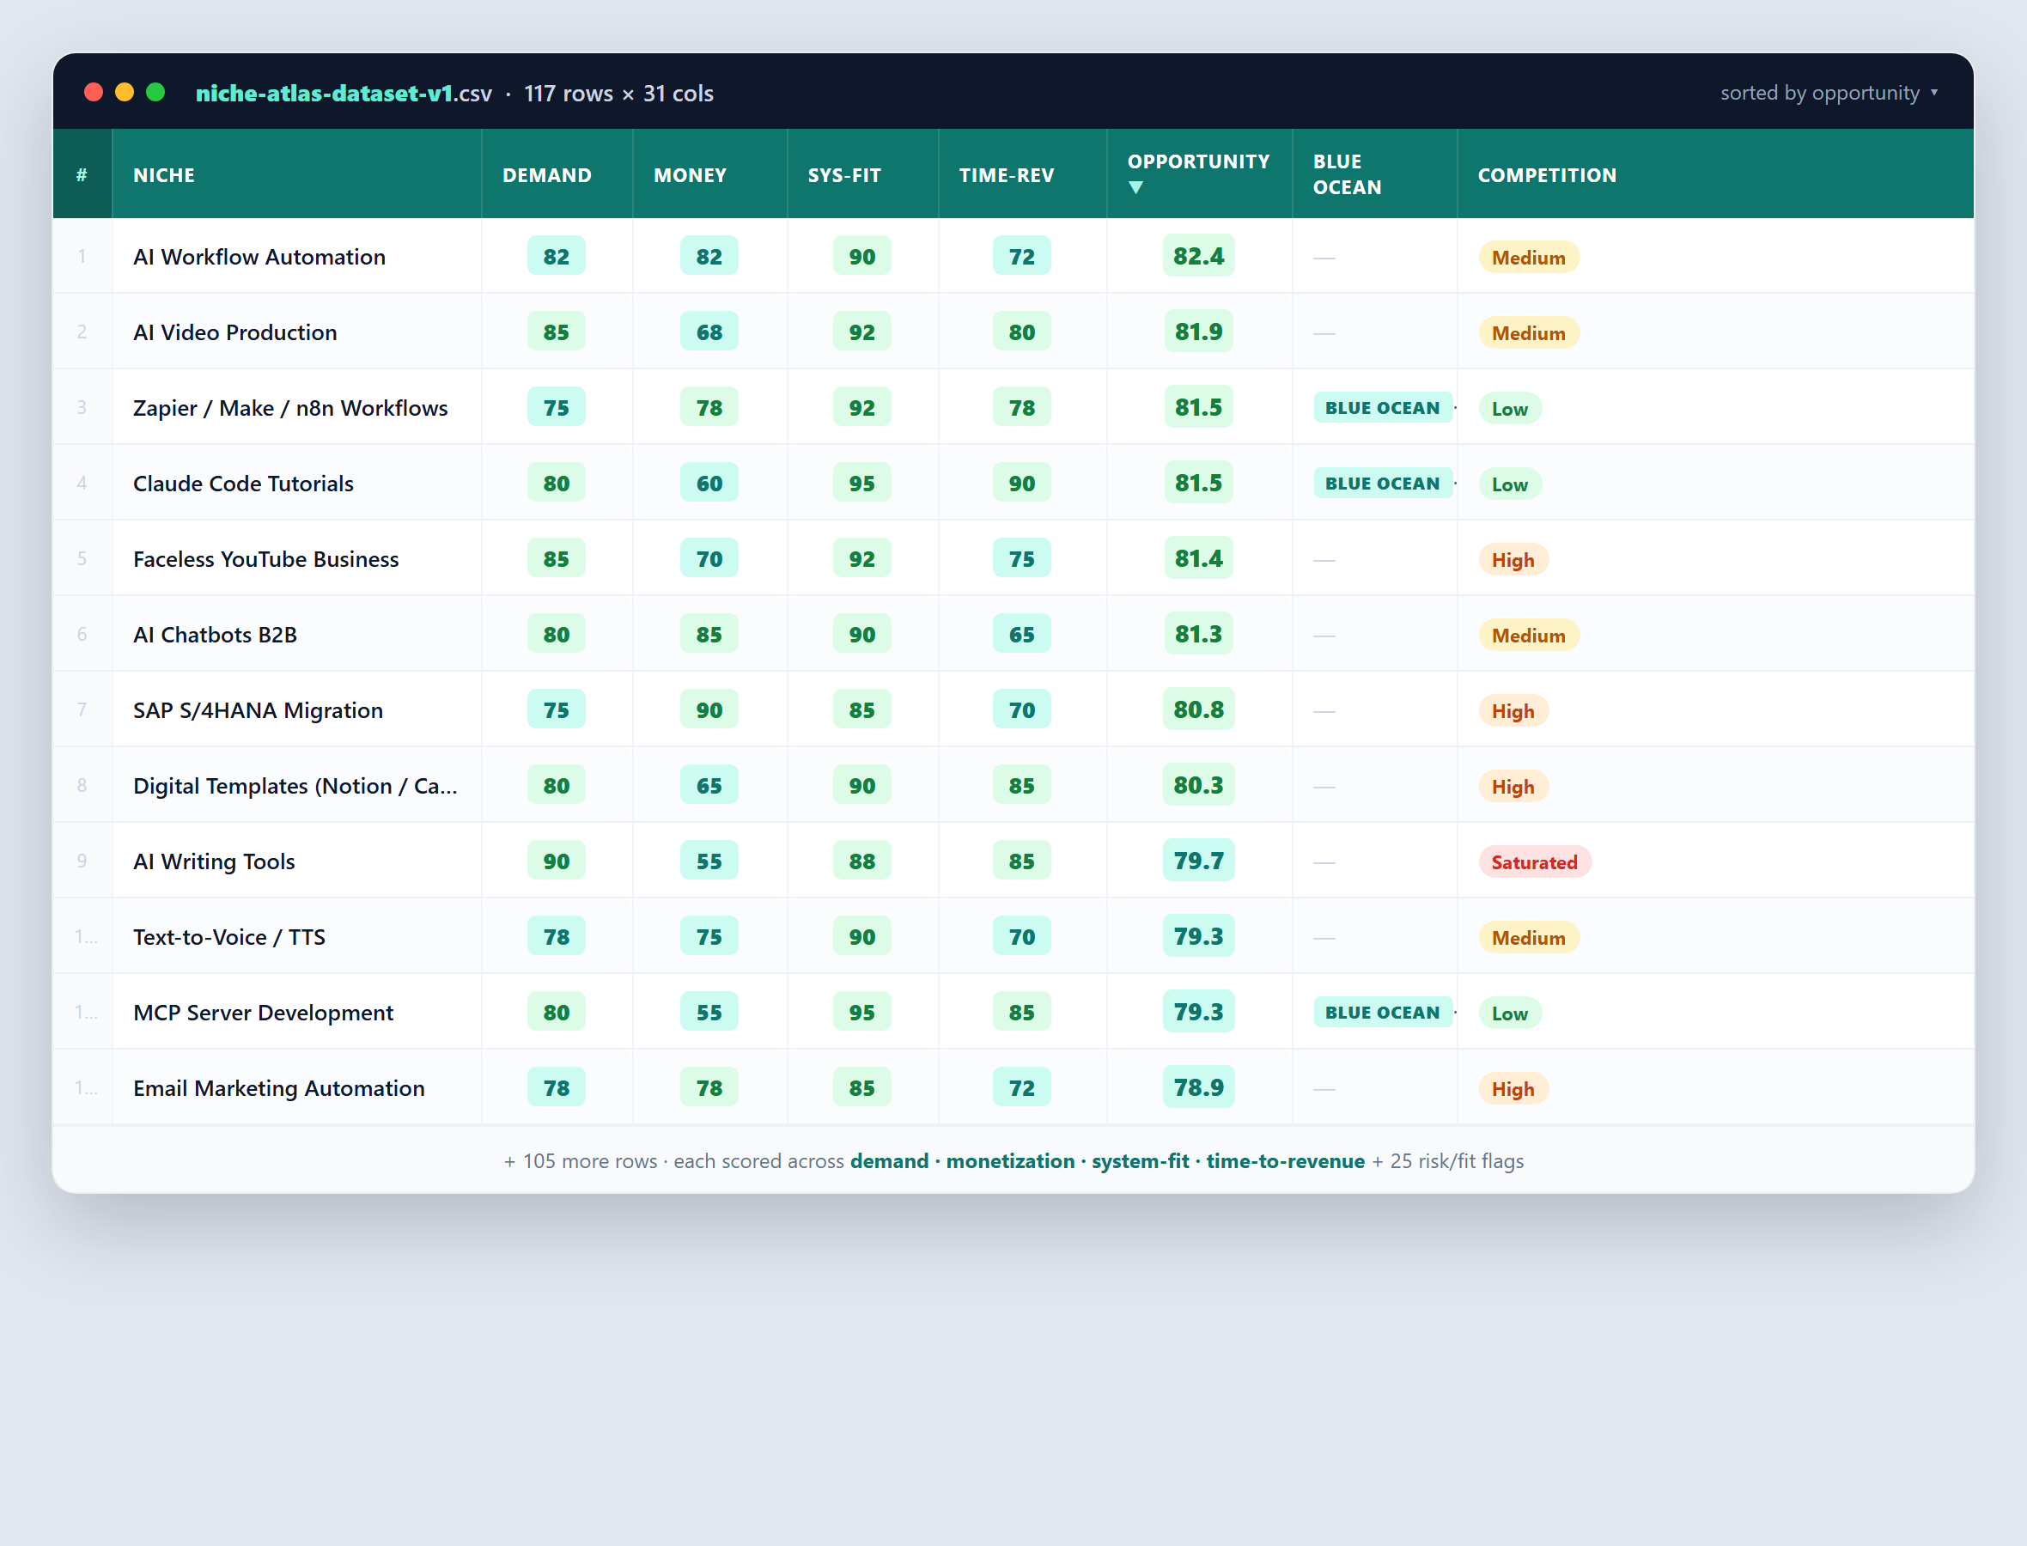Click the 80.3 opportunity score
Image resolution: width=2027 pixels, height=1546 pixels.
(x=1198, y=785)
